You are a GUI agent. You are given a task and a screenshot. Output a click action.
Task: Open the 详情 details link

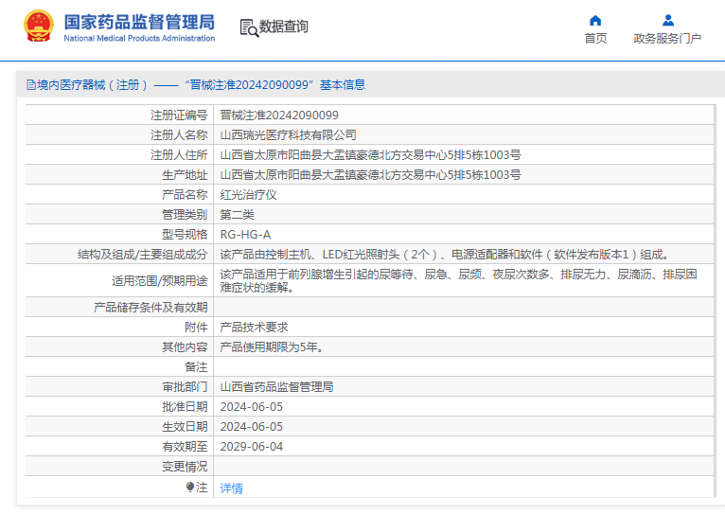click(231, 488)
